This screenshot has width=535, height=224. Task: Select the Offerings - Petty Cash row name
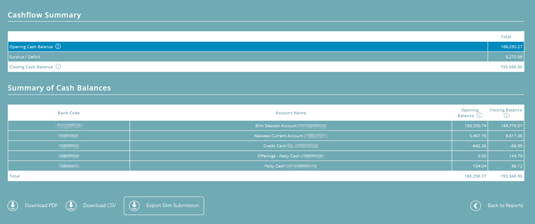pyautogui.click(x=279, y=156)
